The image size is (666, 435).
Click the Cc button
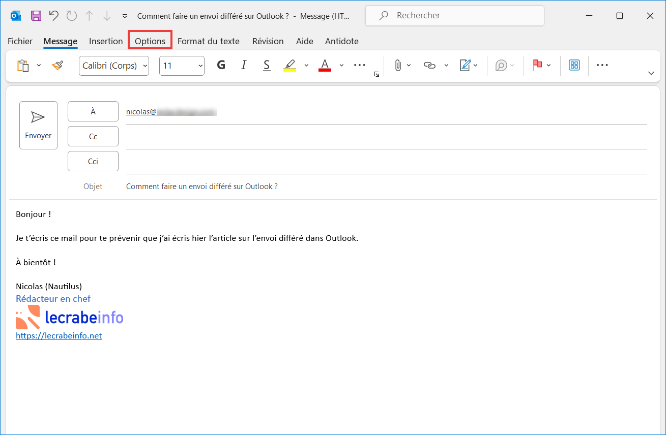pyautogui.click(x=93, y=136)
